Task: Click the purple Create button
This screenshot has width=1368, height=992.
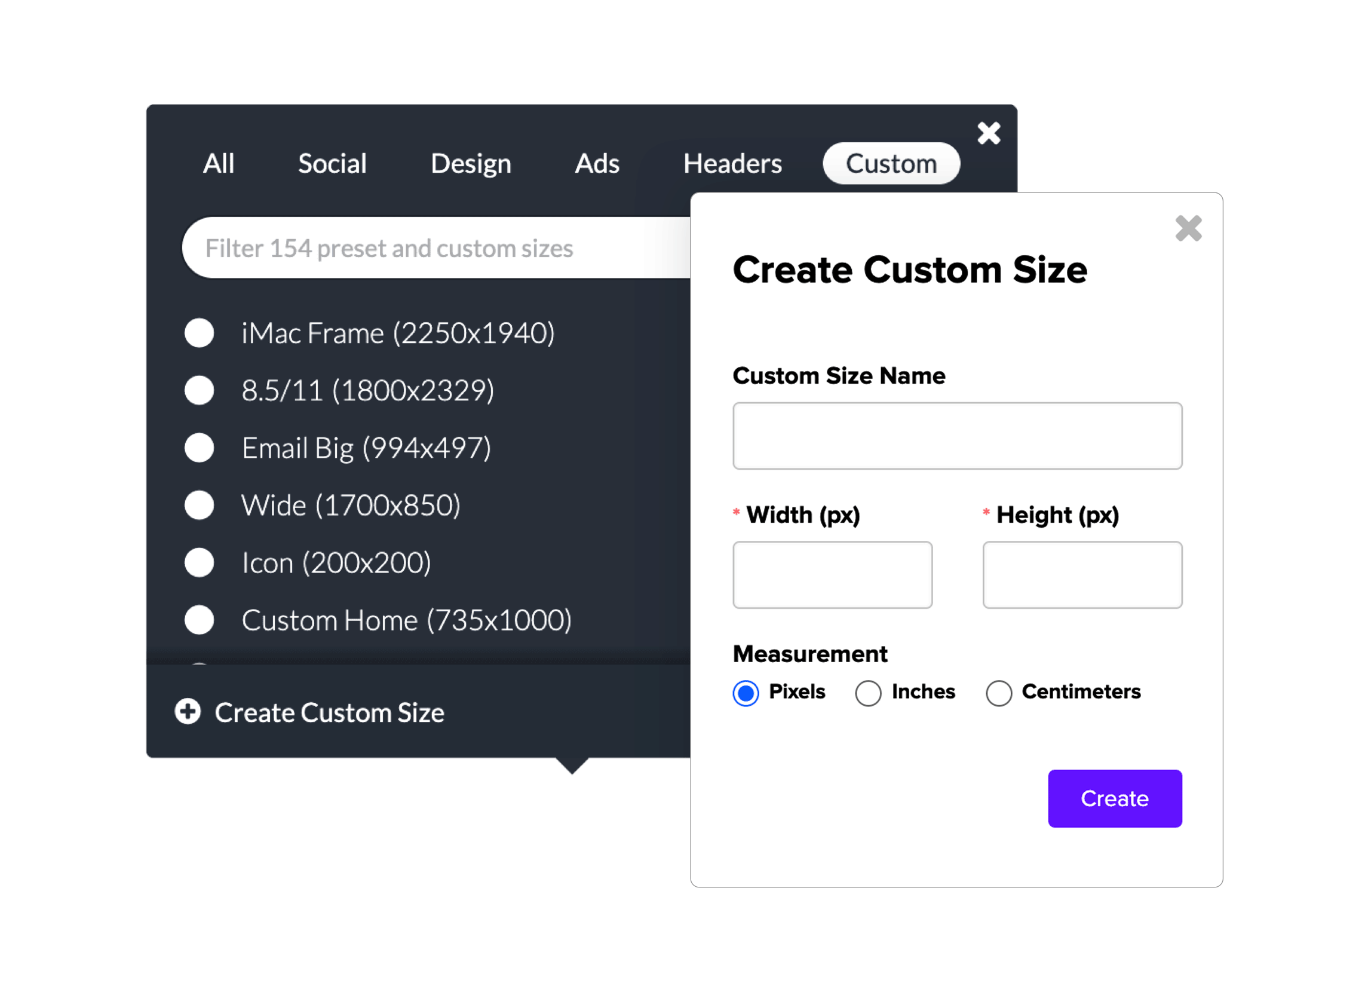Action: point(1115,798)
